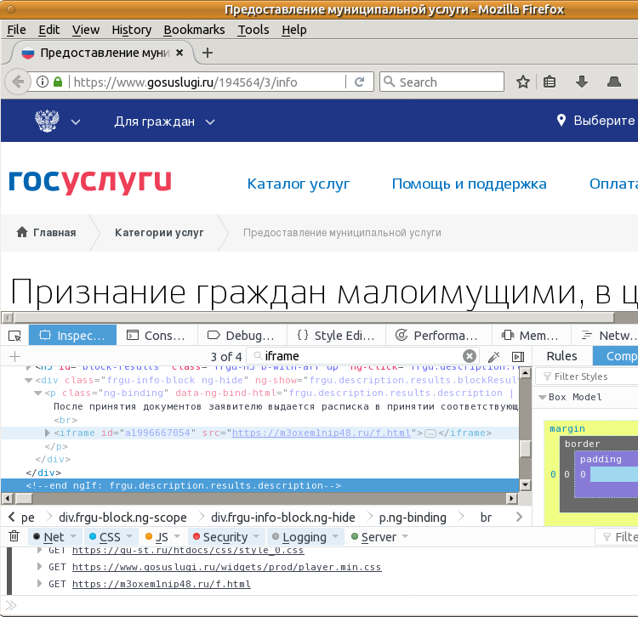Expand GET m3oxemlnip48.ru/f.html log entry

[39, 584]
